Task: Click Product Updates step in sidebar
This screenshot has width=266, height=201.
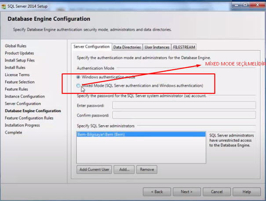Action: click(x=19, y=53)
